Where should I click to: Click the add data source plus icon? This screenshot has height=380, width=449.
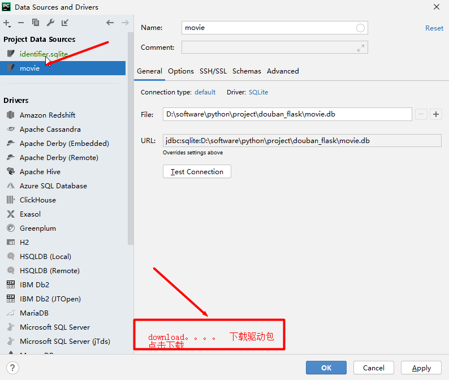click(7, 23)
